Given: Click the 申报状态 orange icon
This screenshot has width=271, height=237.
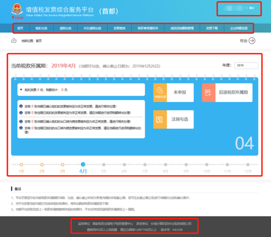Looking at the screenshot, I should pyautogui.click(x=160, y=93).
